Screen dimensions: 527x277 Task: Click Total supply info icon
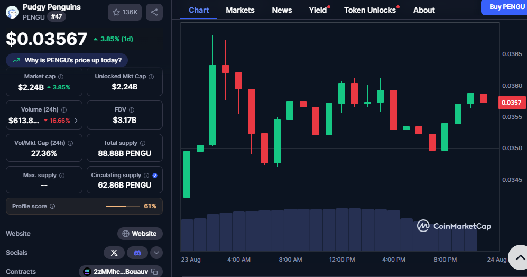click(143, 143)
